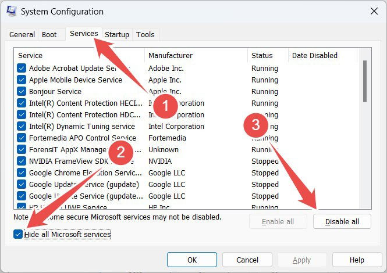The width and height of the screenshot is (387, 273).
Task: Close the System Configuration window
Action: pos(374,11)
